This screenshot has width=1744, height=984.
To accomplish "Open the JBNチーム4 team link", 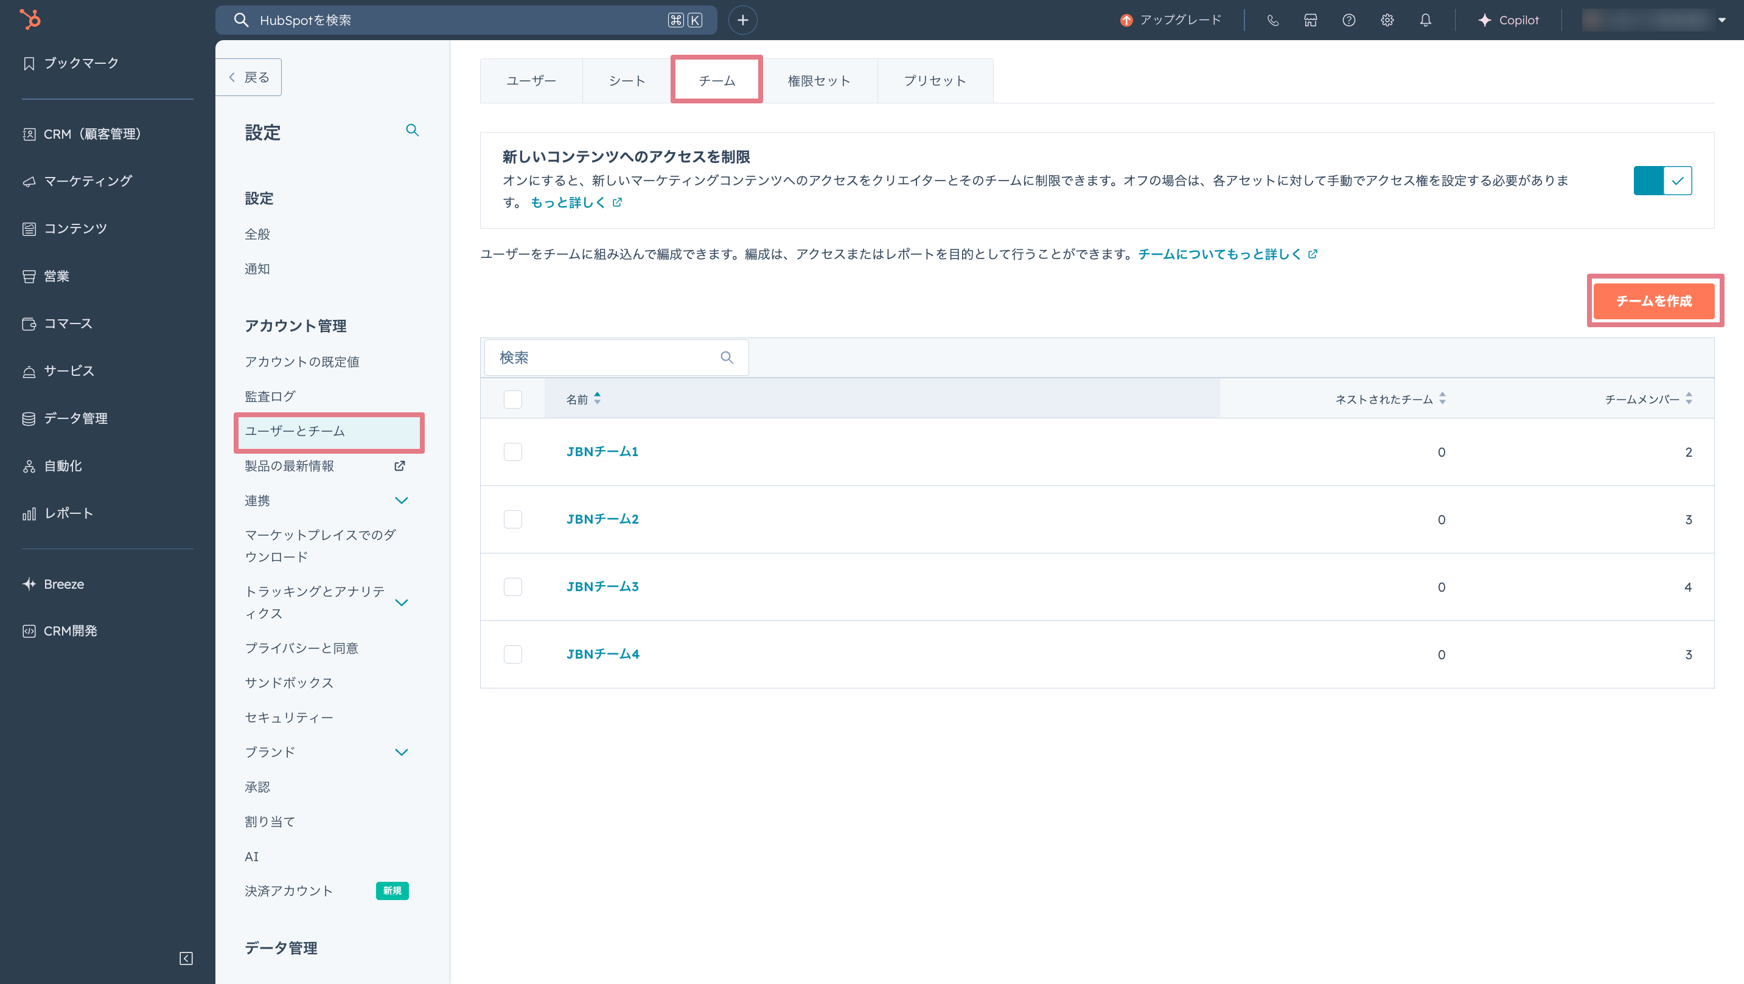I will (x=602, y=654).
